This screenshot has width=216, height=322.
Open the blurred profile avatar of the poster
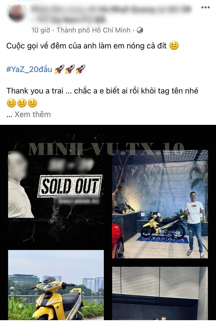tap(16, 13)
